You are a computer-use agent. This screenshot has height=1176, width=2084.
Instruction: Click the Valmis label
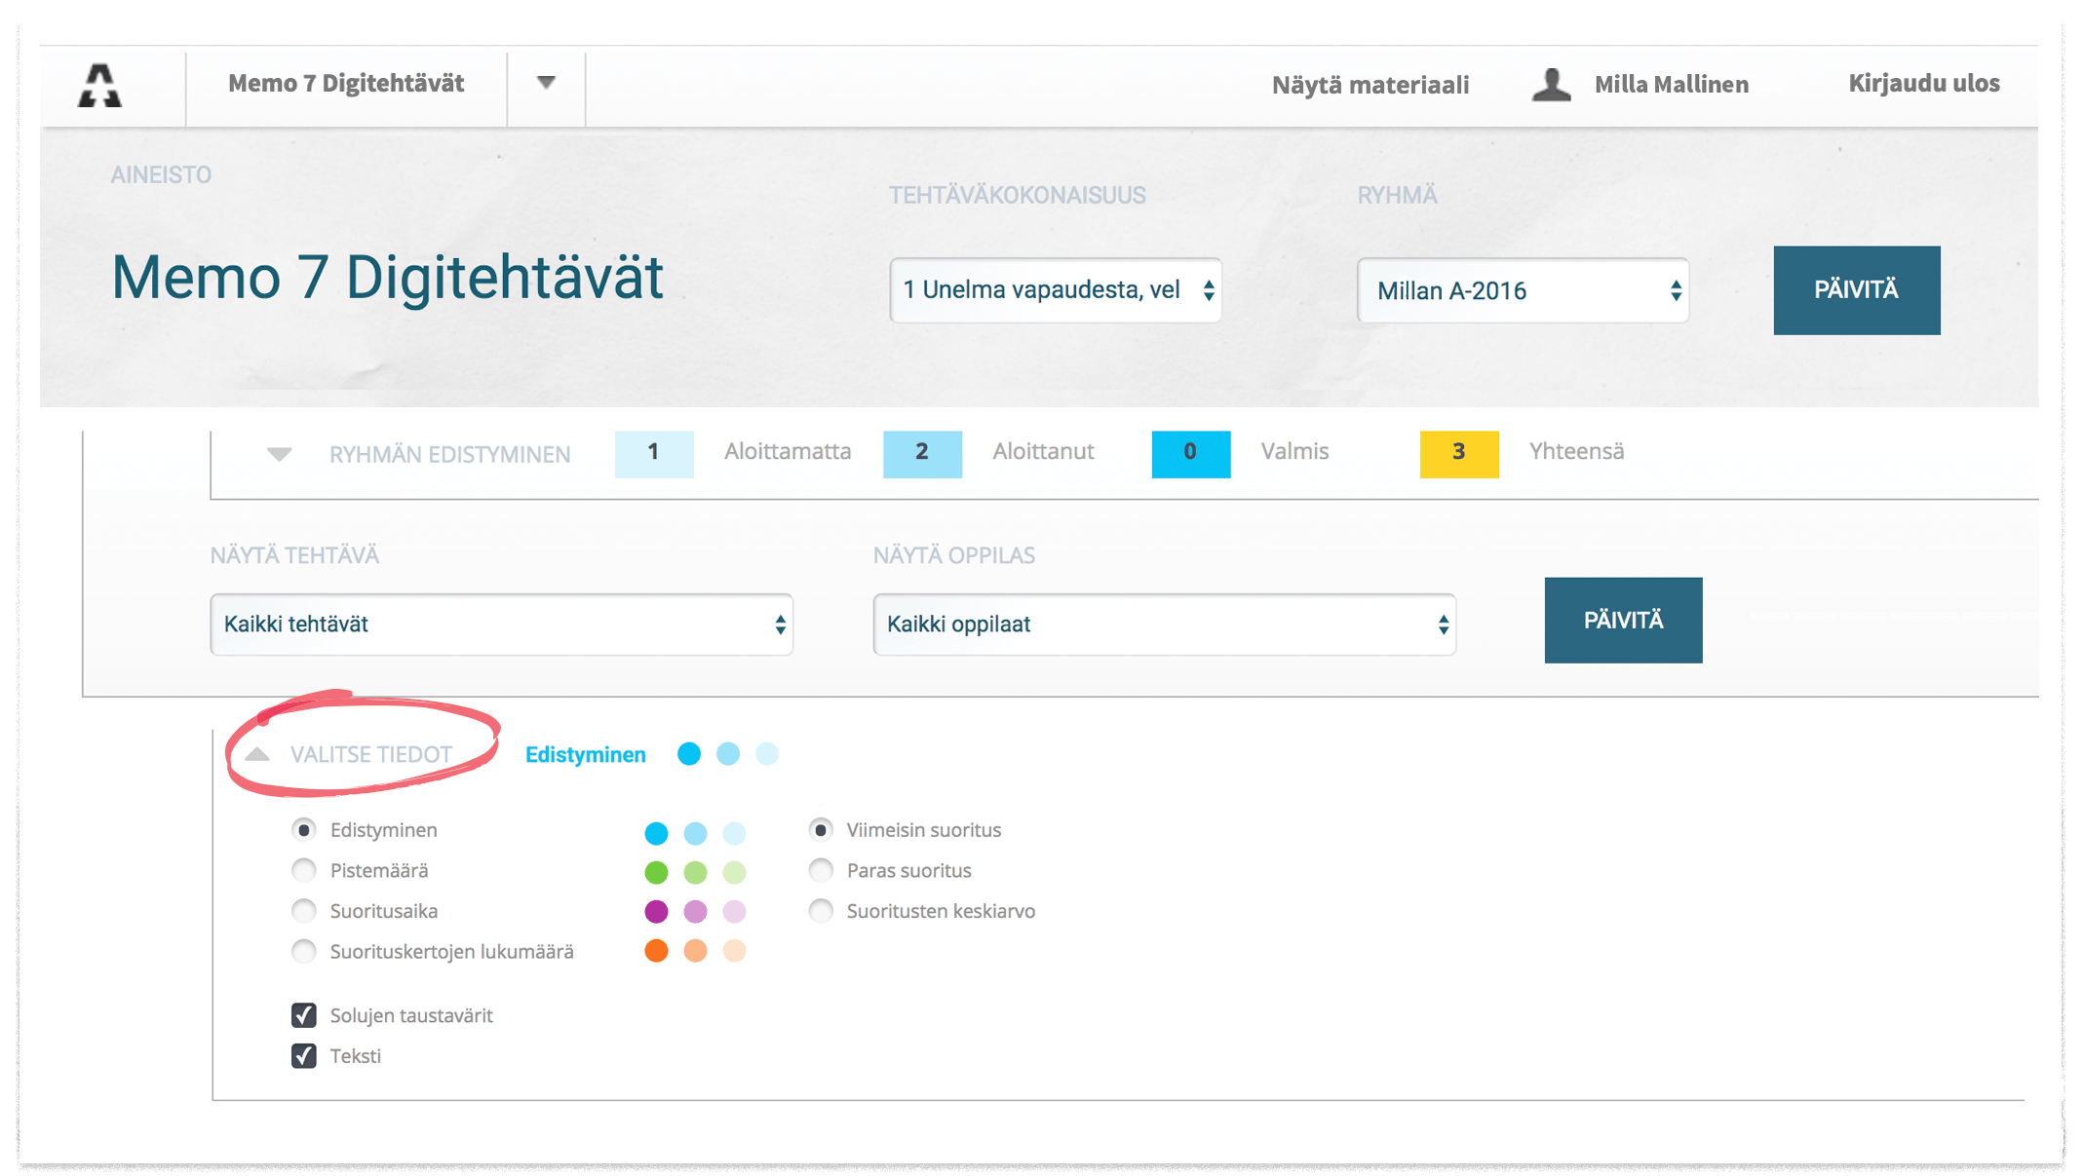click(1294, 452)
